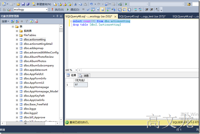Expand the dbo.AppFormInfo table node
Screen dimensions: 200x134
(17, 79)
